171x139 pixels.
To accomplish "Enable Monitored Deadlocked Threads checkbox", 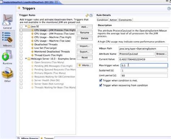I will [x=21, y=52].
